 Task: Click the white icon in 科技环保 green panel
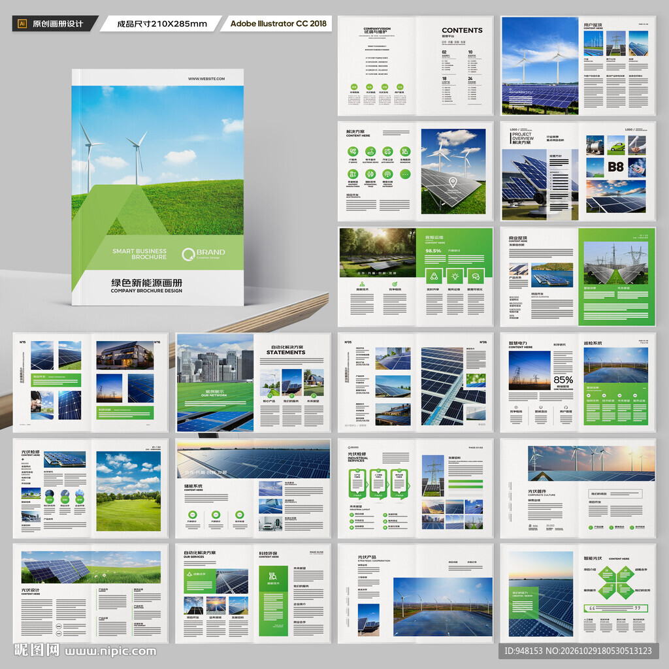click(x=272, y=576)
